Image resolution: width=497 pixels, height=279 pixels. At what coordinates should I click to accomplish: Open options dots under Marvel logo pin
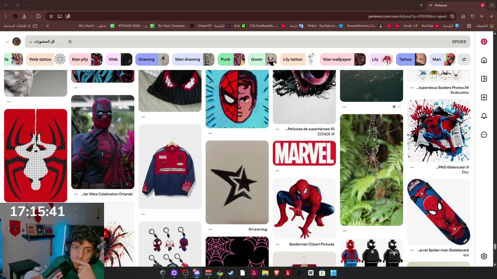point(277,170)
